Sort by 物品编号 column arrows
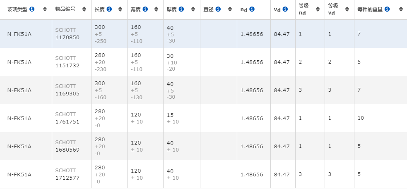This screenshot has width=407, height=190. pyautogui.click(x=84, y=9)
